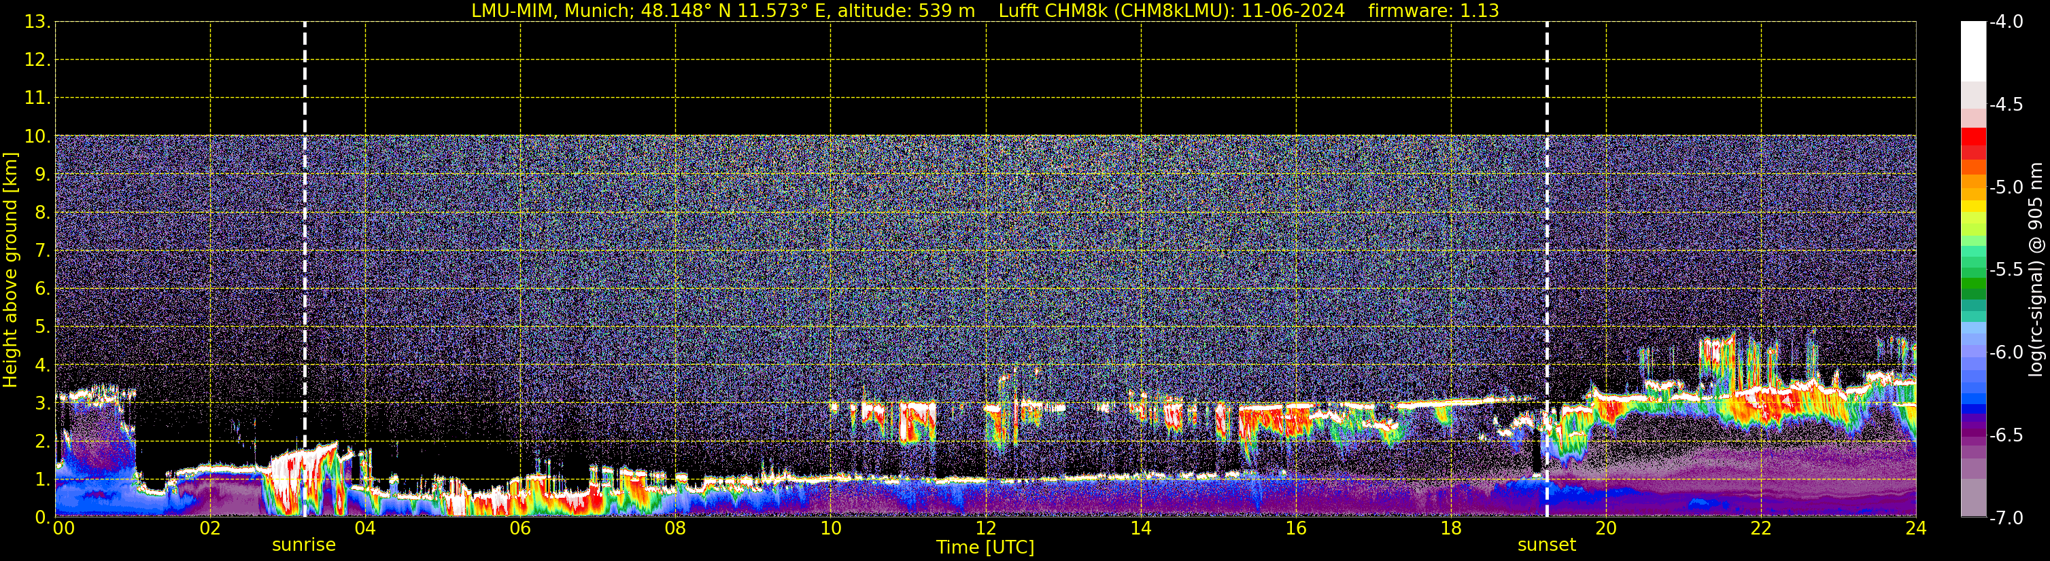Viewport: 2050px width, 561px height.
Task: Pick the red swatch on the colorbar
Action: pos(1972,137)
